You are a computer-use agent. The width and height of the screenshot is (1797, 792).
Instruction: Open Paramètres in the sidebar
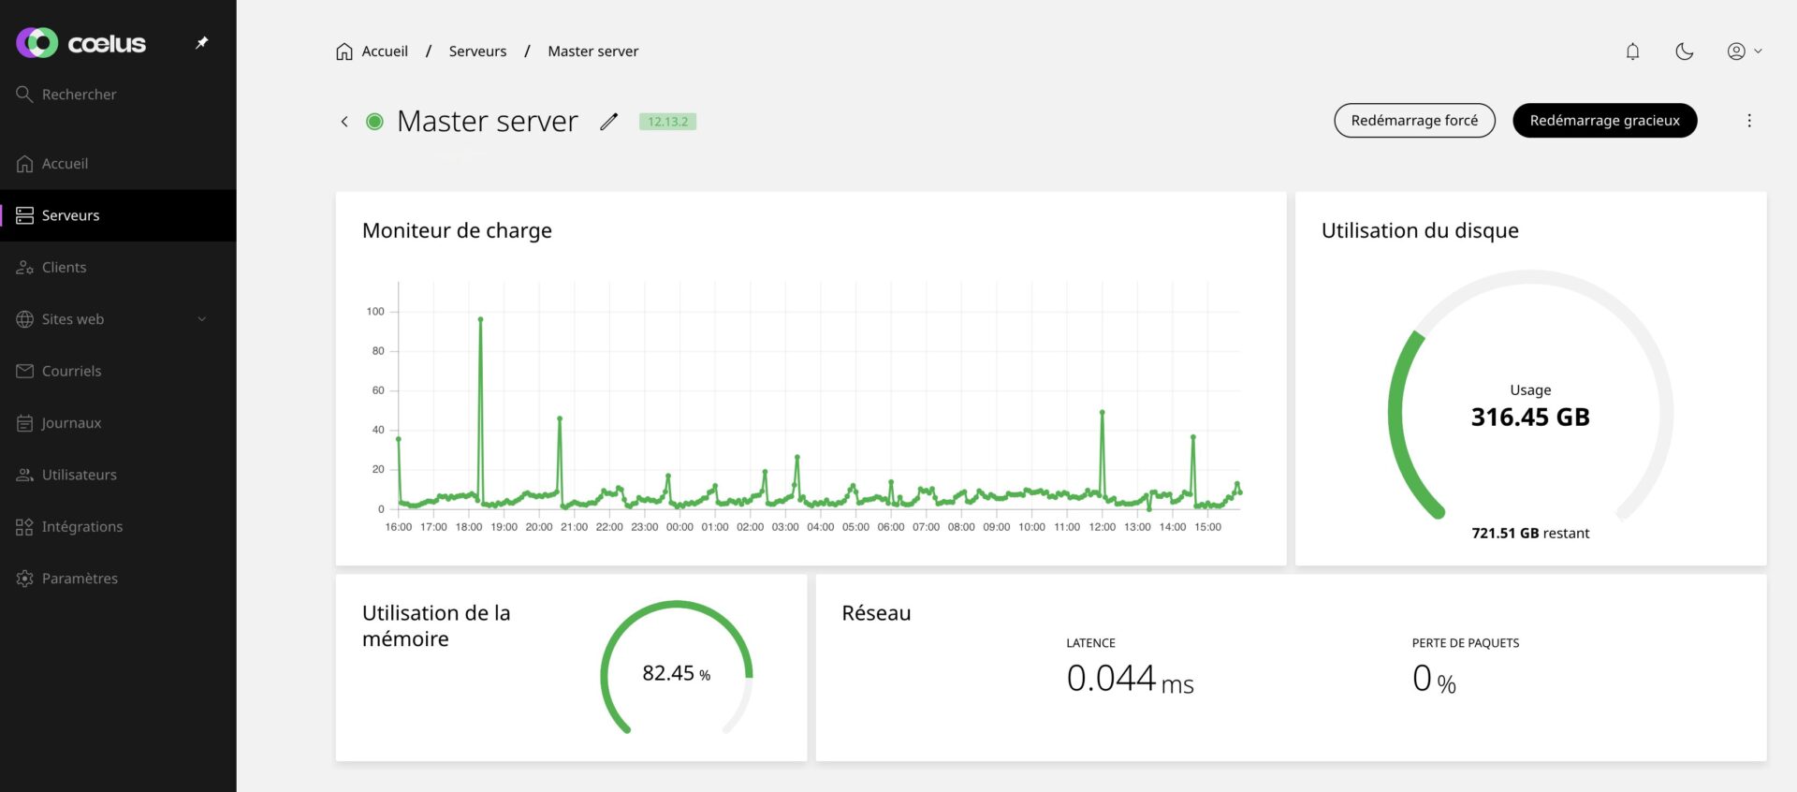pyautogui.click(x=118, y=579)
